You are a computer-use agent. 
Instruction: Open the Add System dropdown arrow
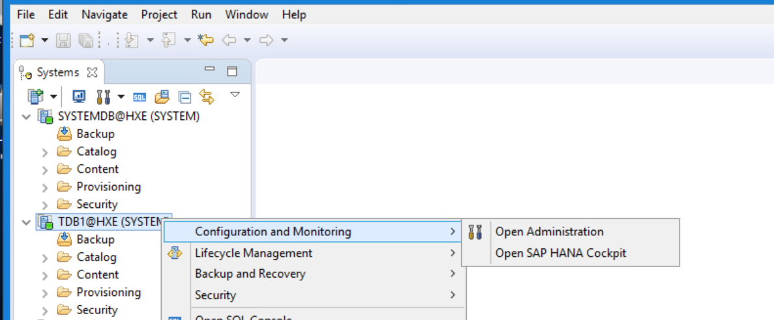(53, 96)
